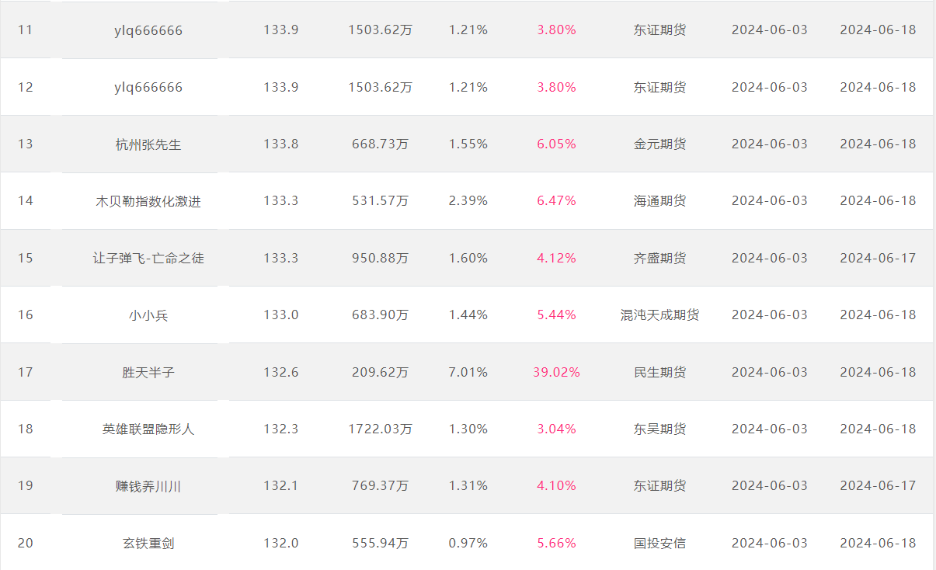Select 混沌天成期货 broker cell

659,315
